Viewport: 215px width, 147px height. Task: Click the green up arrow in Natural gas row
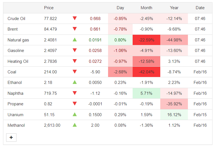(x=75, y=39)
